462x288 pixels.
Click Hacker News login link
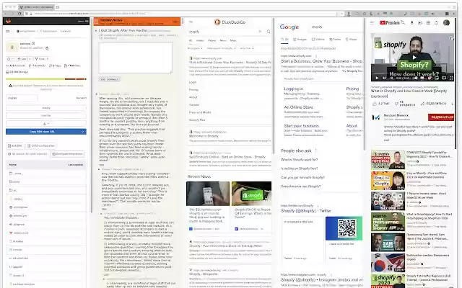coord(175,22)
